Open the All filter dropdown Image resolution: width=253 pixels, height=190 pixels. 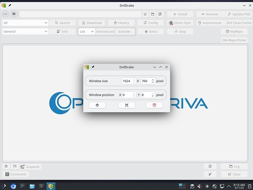pos(25,23)
